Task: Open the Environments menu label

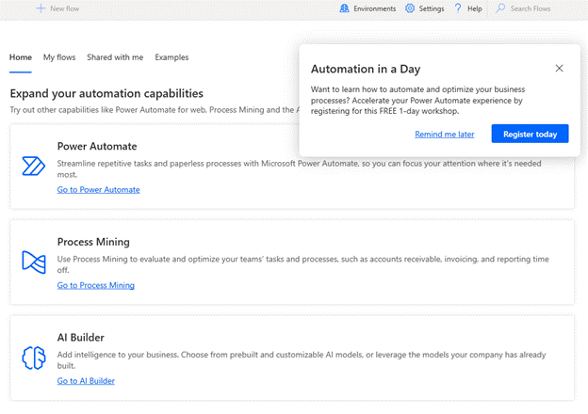Action: [375, 8]
